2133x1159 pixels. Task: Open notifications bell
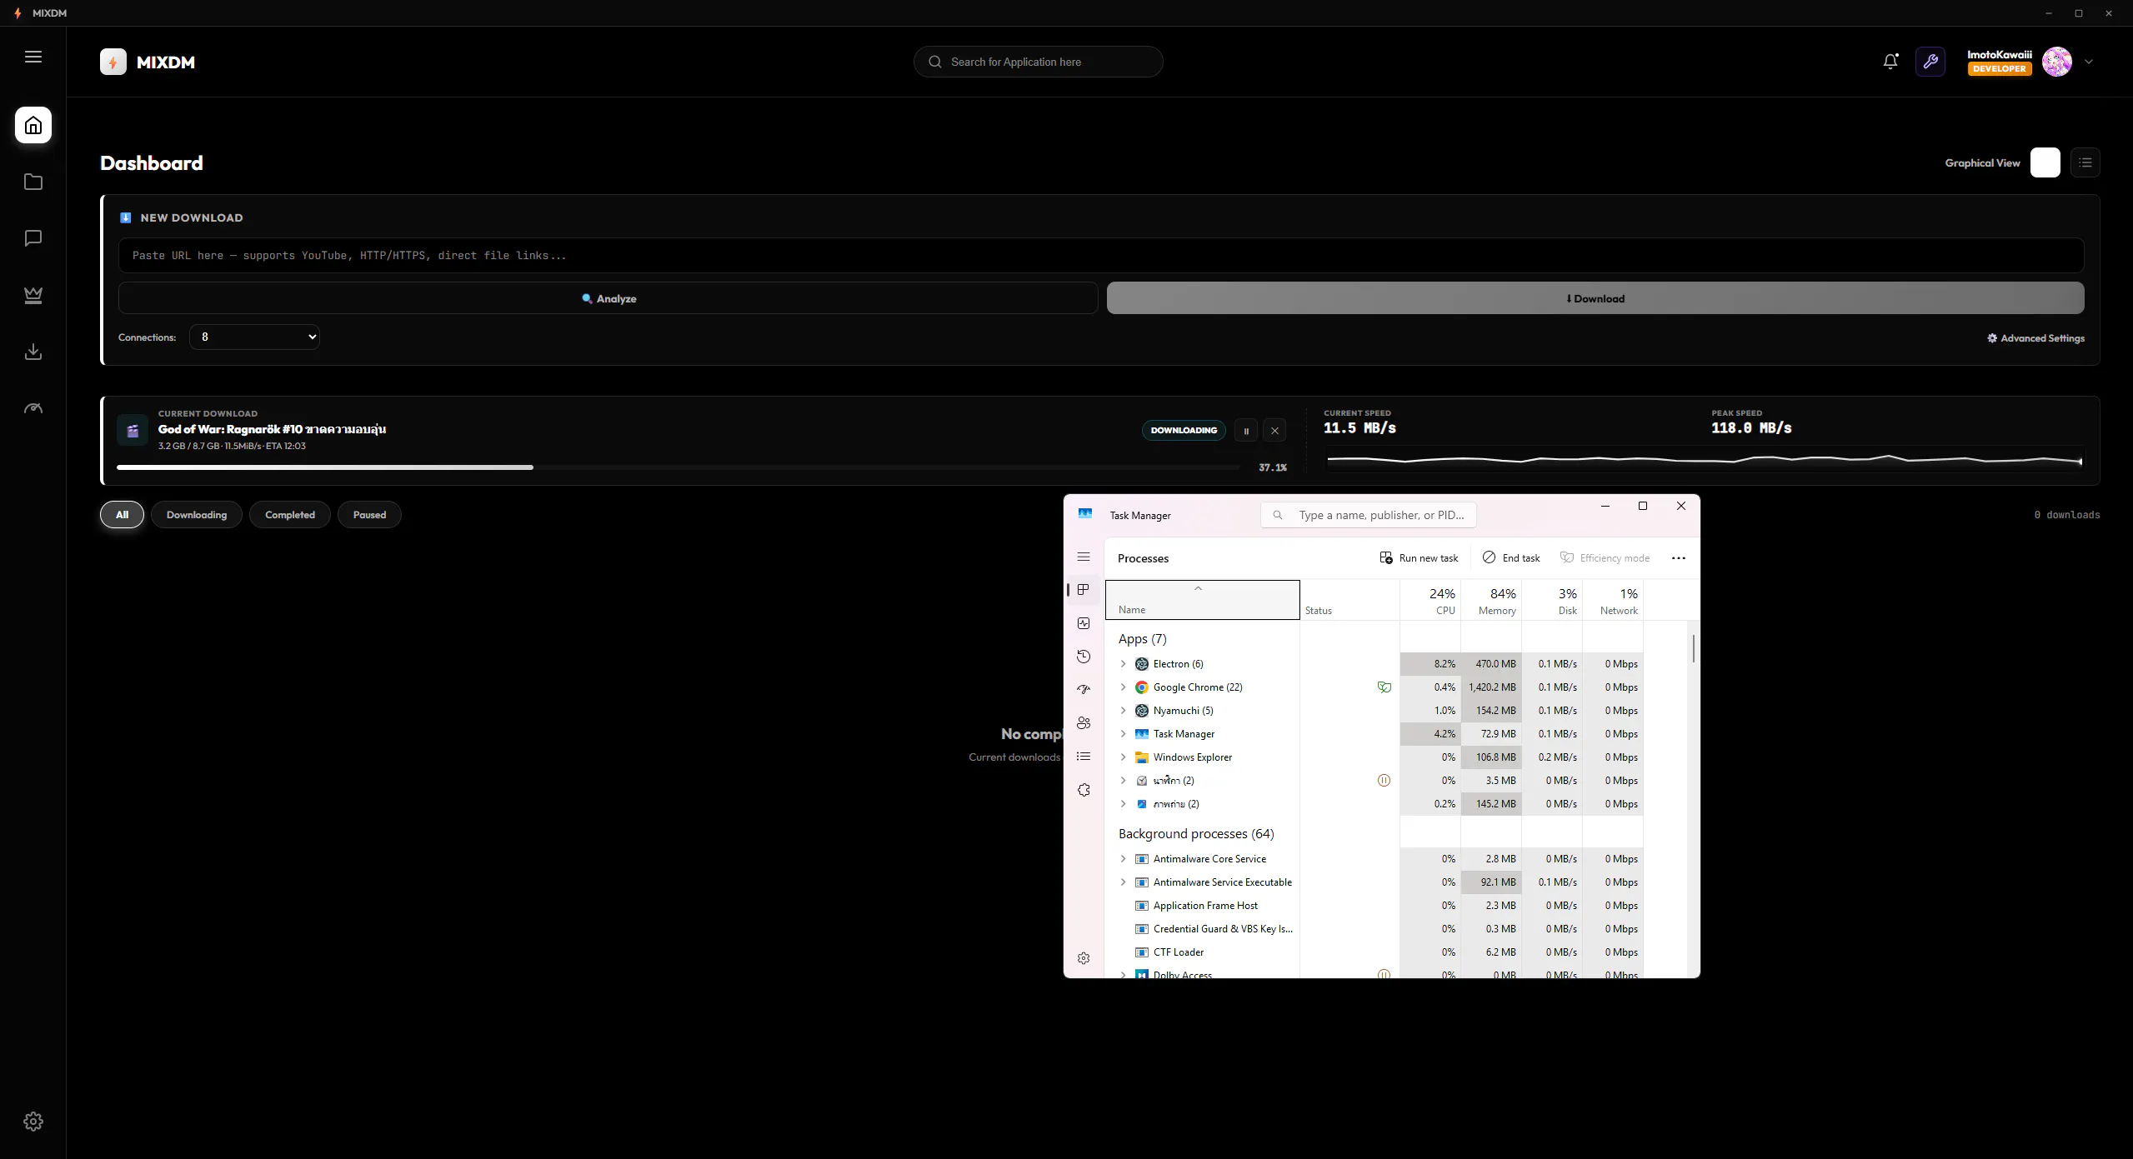(x=1890, y=62)
